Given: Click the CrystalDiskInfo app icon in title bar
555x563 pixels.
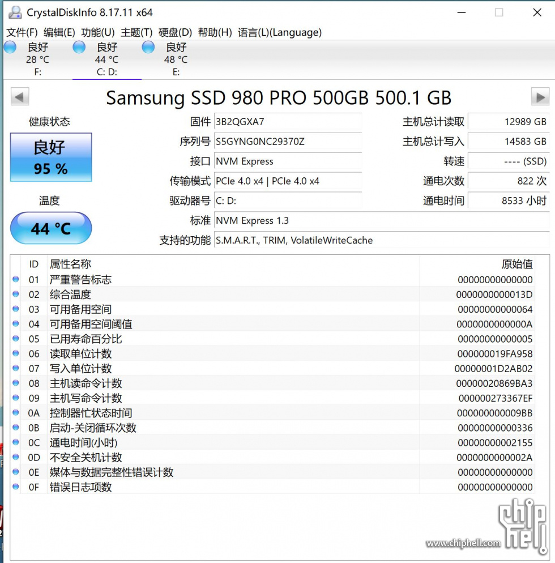Looking at the screenshot, I should coord(15,12).
